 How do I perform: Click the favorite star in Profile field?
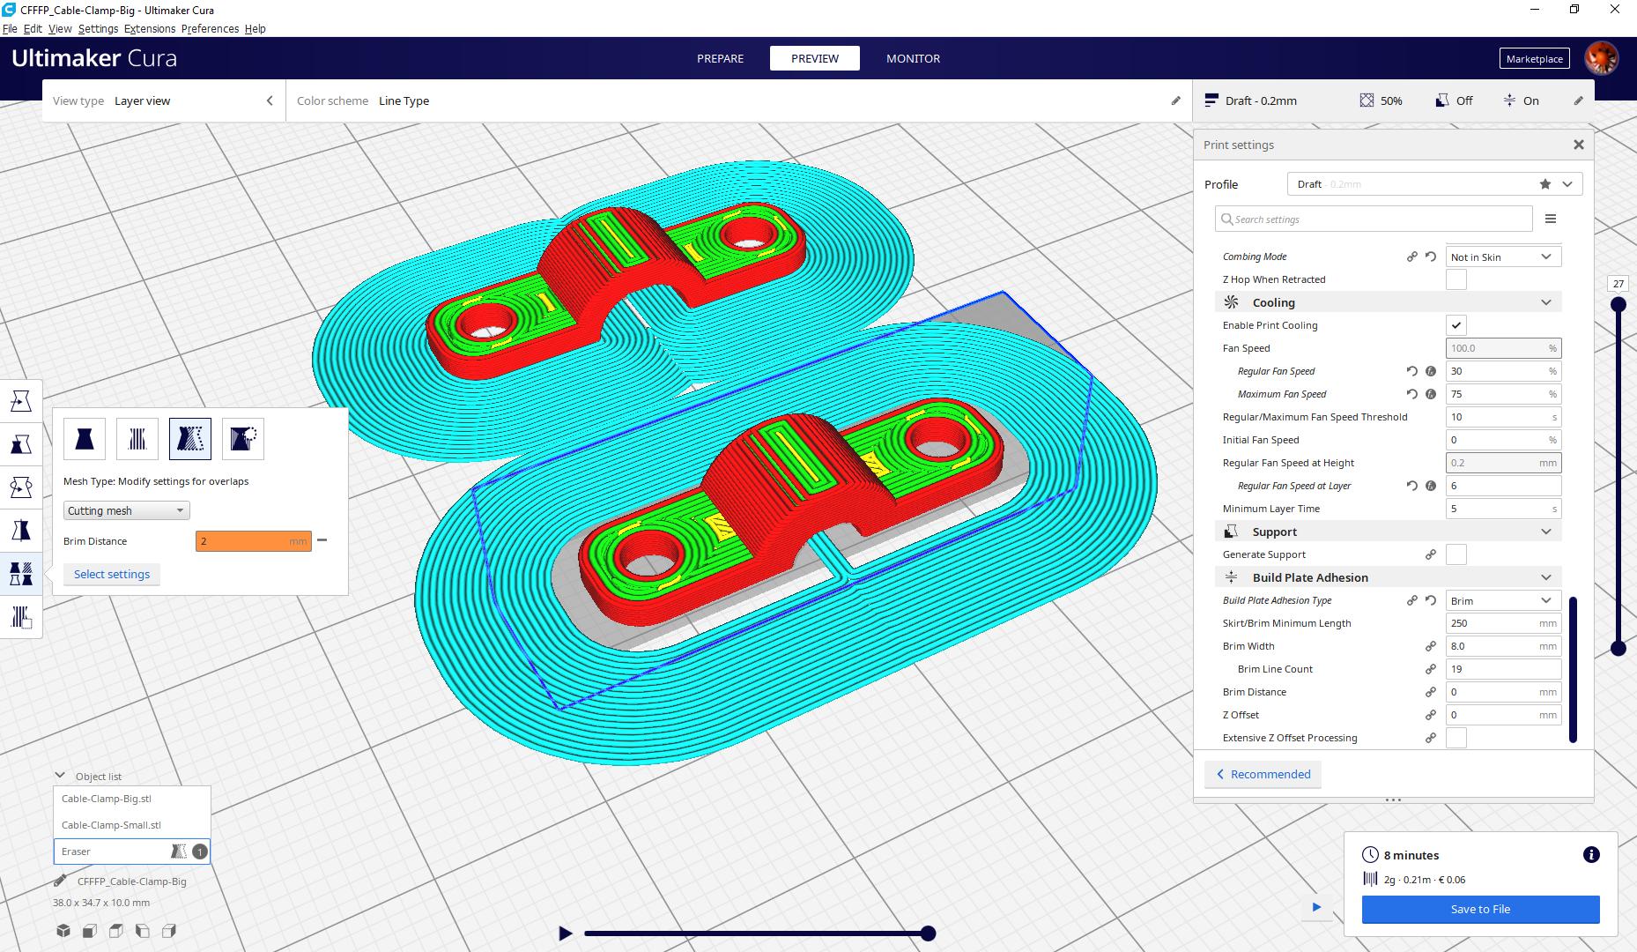click(1545, 184)
